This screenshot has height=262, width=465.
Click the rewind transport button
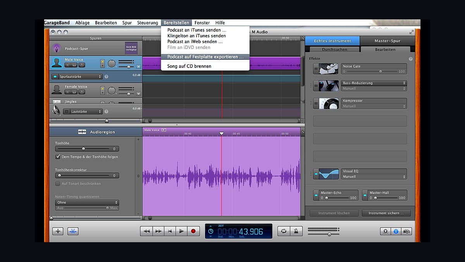[x=146, y=231]
